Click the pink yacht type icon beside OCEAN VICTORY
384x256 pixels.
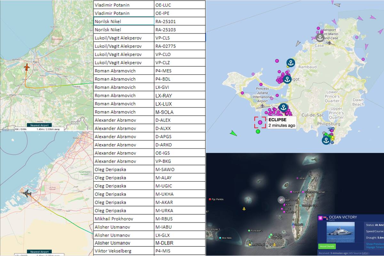pos(320,218)
